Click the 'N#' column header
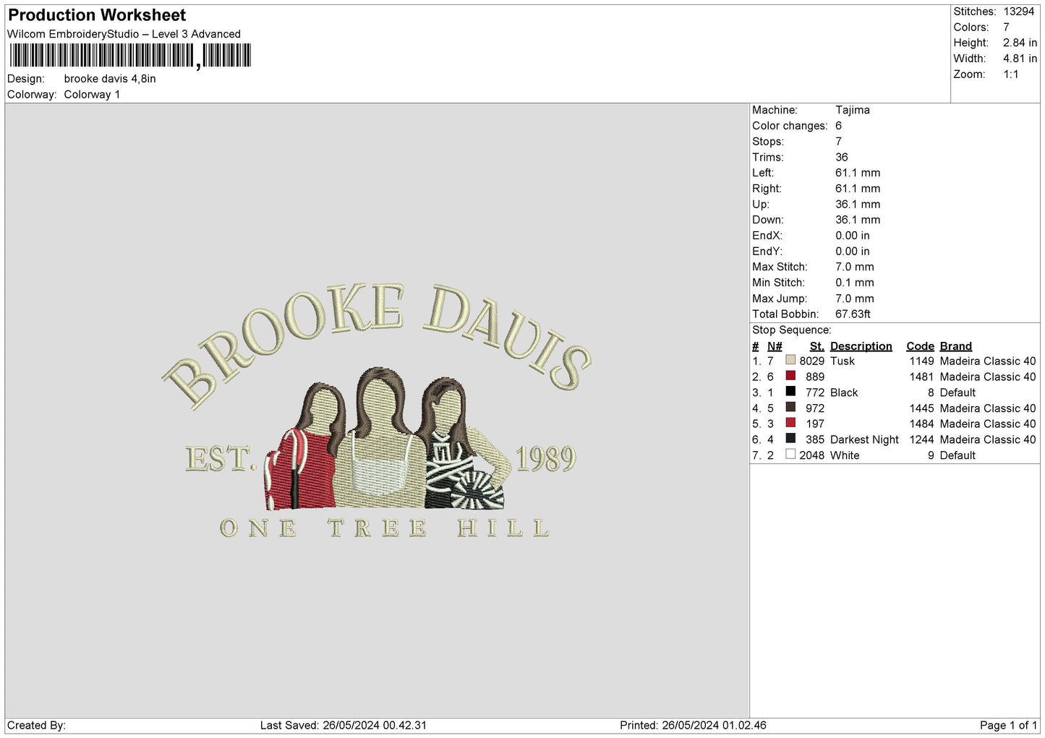This screenshot has height=738, width=1045. click(775, 346)
